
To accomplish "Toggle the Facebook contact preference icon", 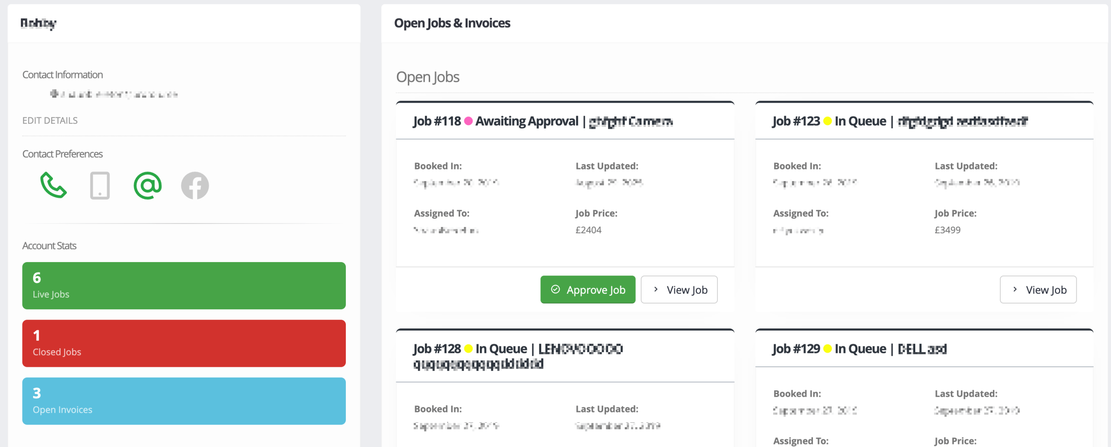I will 195,185.
